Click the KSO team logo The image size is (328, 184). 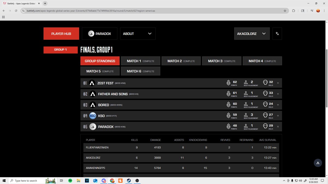(x=93, y=116)
